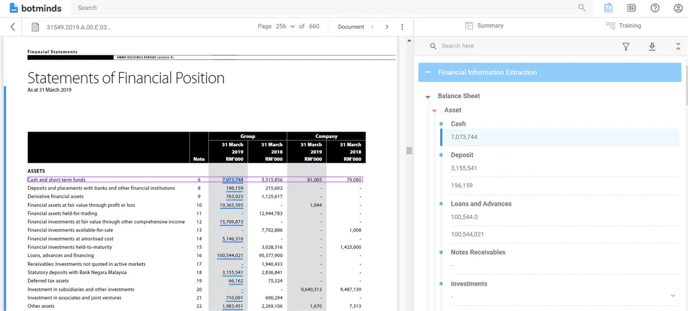The width and height of the screenshot is (690, 311).
Task: Select the Investments field label
Action: 469,284
